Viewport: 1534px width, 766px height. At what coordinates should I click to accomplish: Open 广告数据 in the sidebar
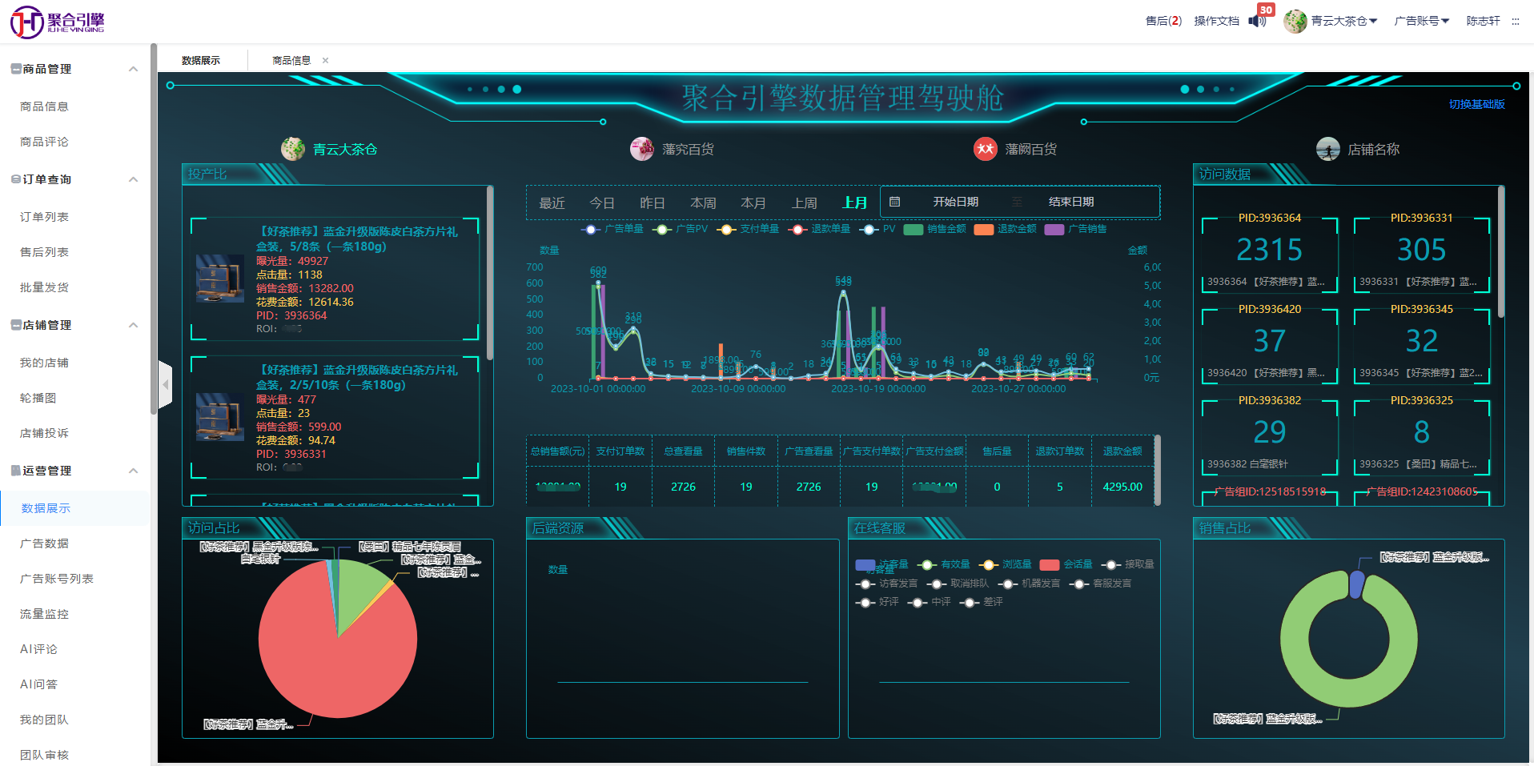click(45, 543)
